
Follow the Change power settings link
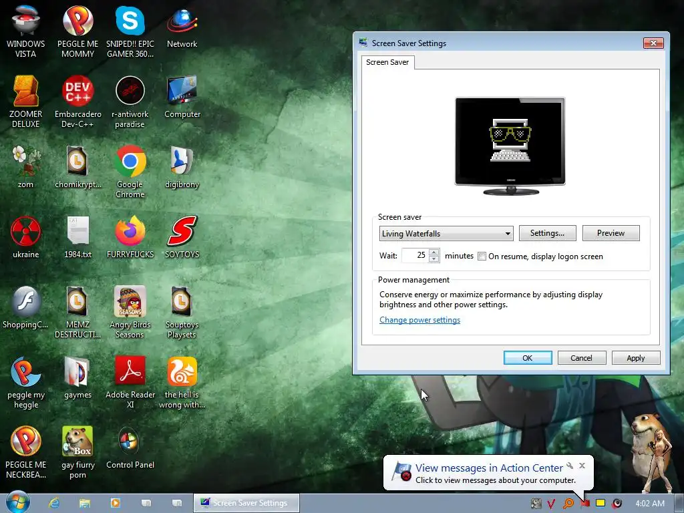(x=419, y=320)
